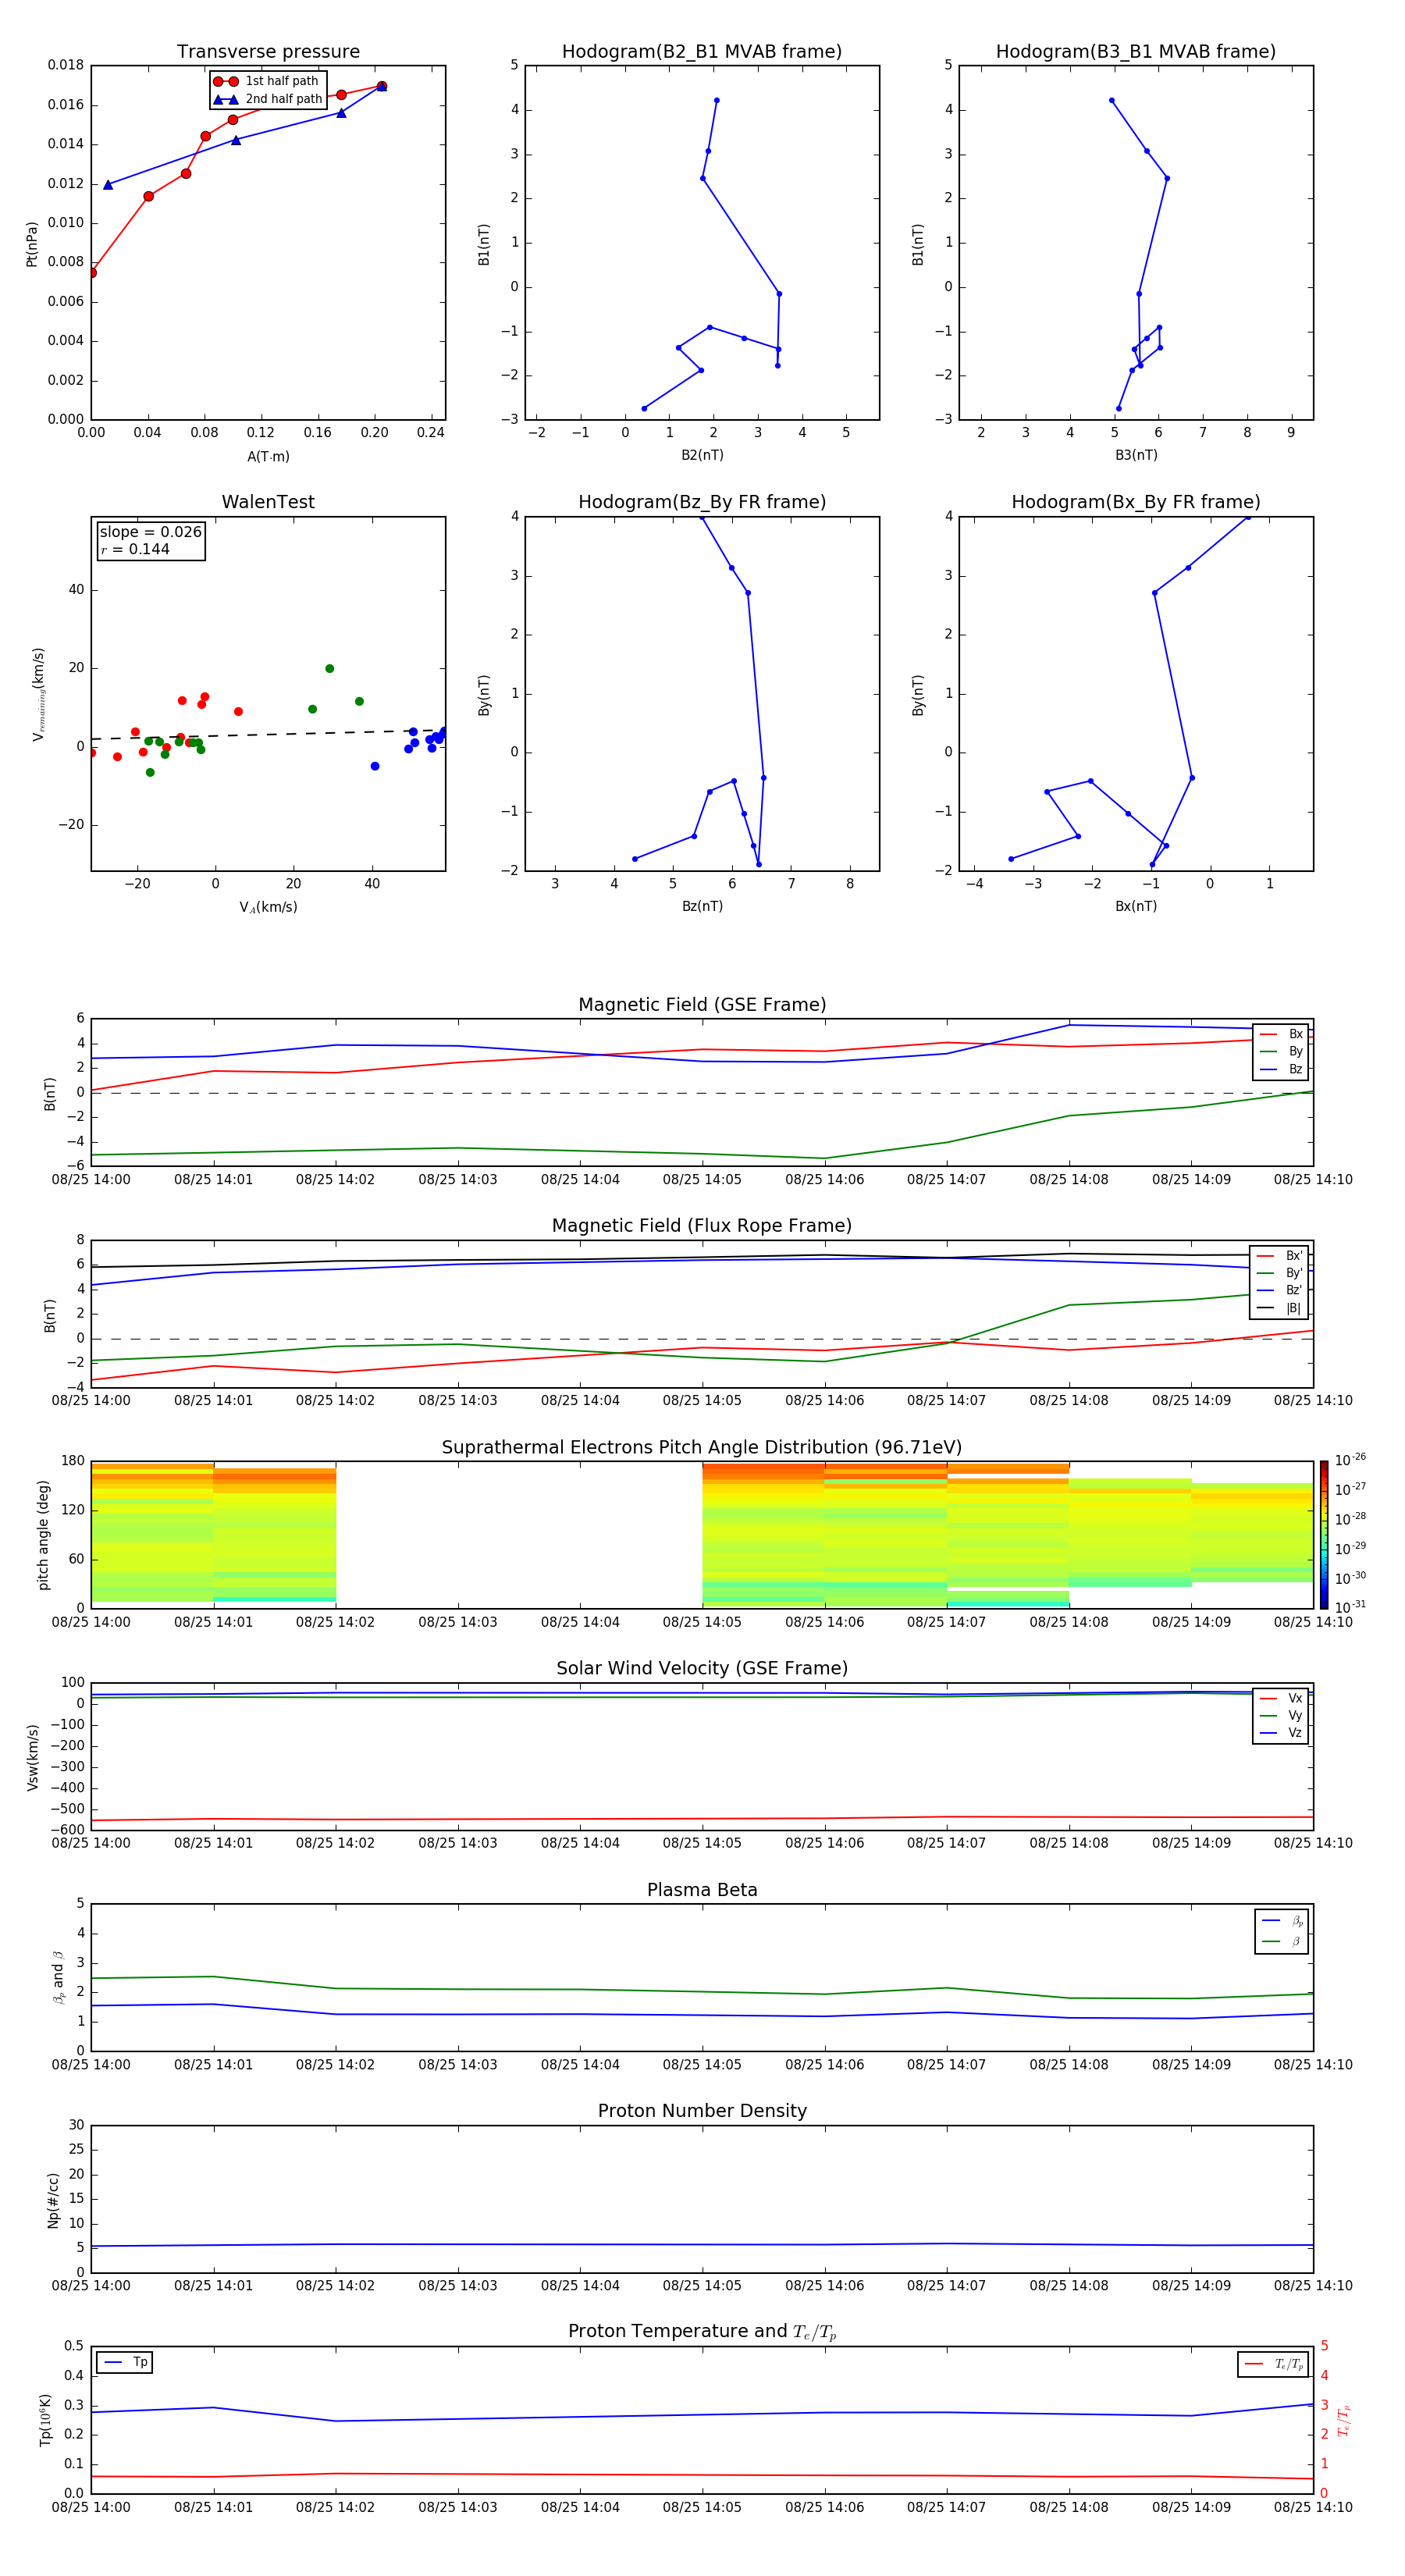Click the "Magnetic Field (GSE Frame)" title

coord(702,1005)
